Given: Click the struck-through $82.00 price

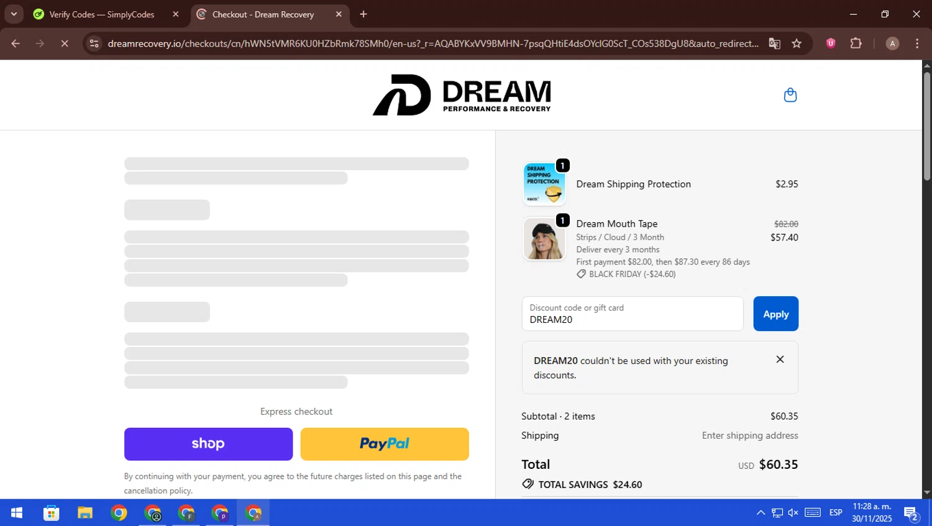Looking at the screenshot, I should pyautogui.click(x=786, y=224).
